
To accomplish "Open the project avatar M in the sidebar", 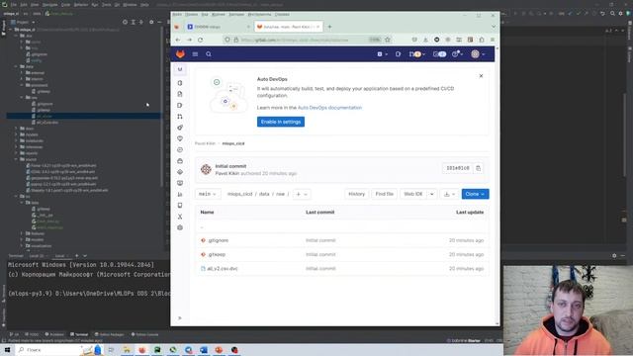I will click(x=180, y=69).
